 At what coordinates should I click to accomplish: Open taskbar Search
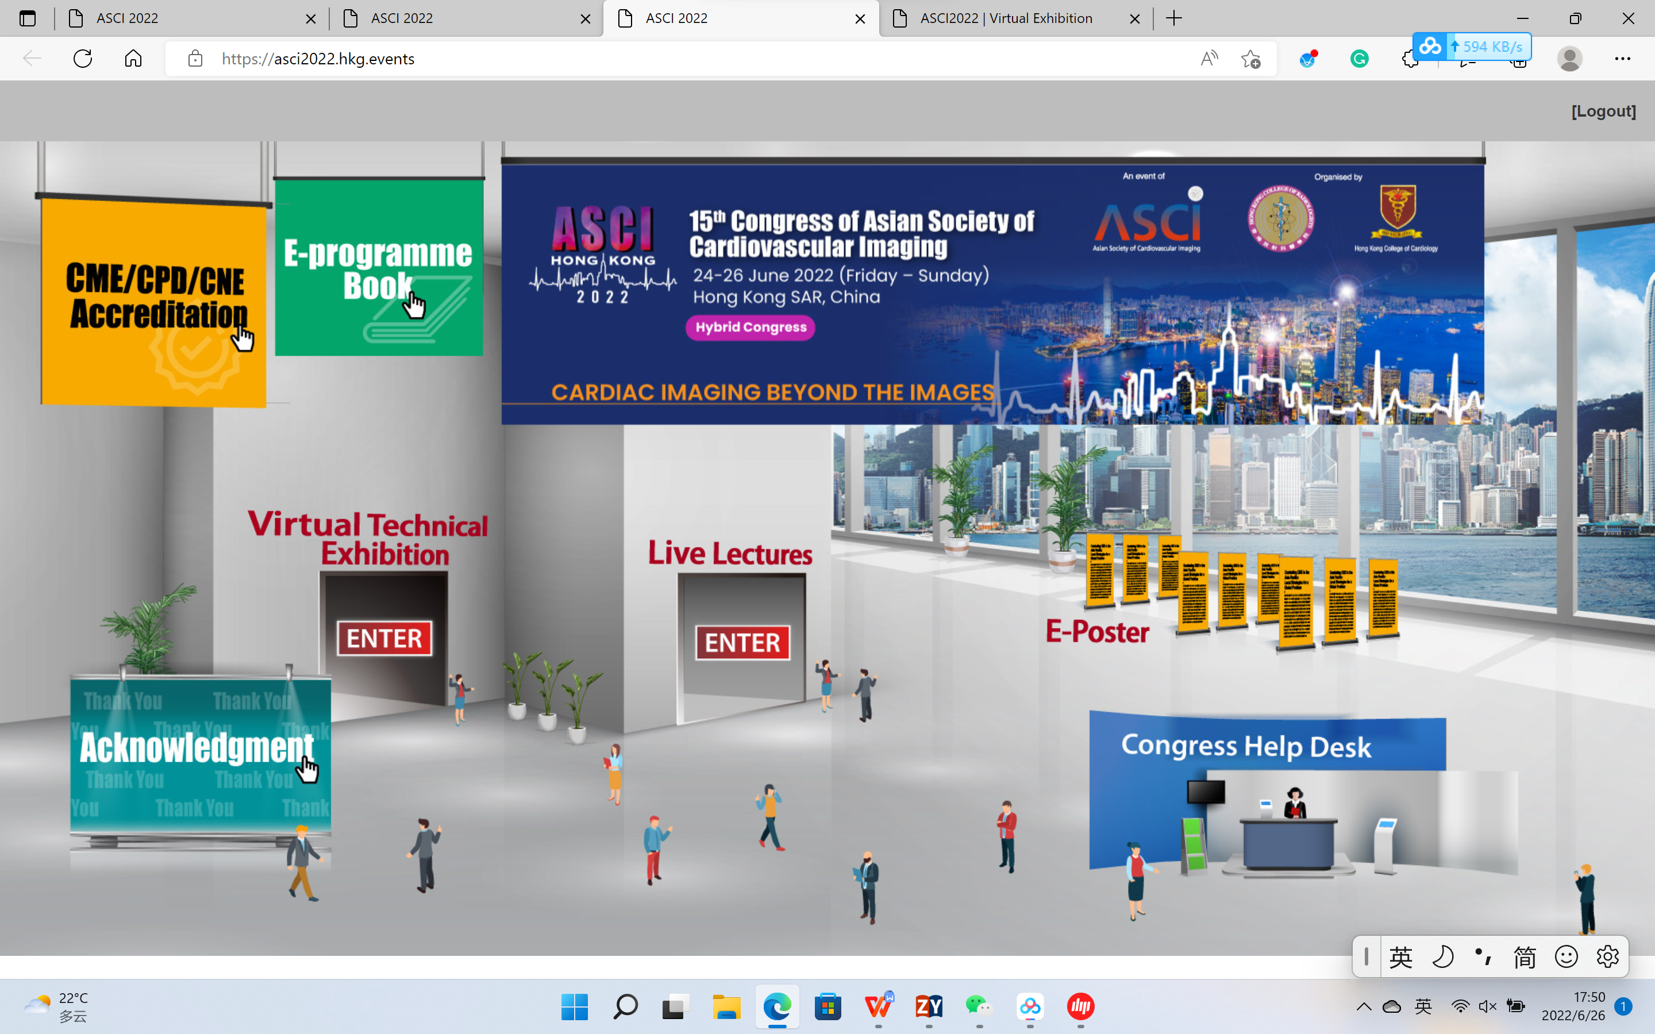(625, 1006)
